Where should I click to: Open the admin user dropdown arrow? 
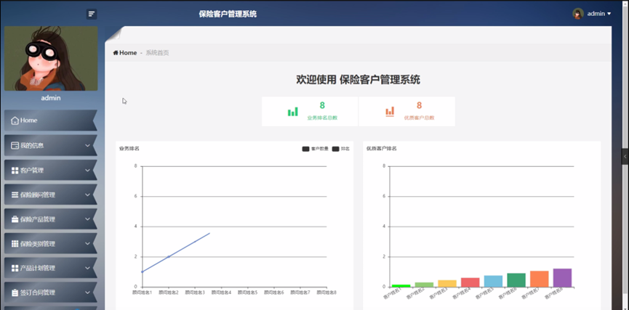tap(609, 14)
